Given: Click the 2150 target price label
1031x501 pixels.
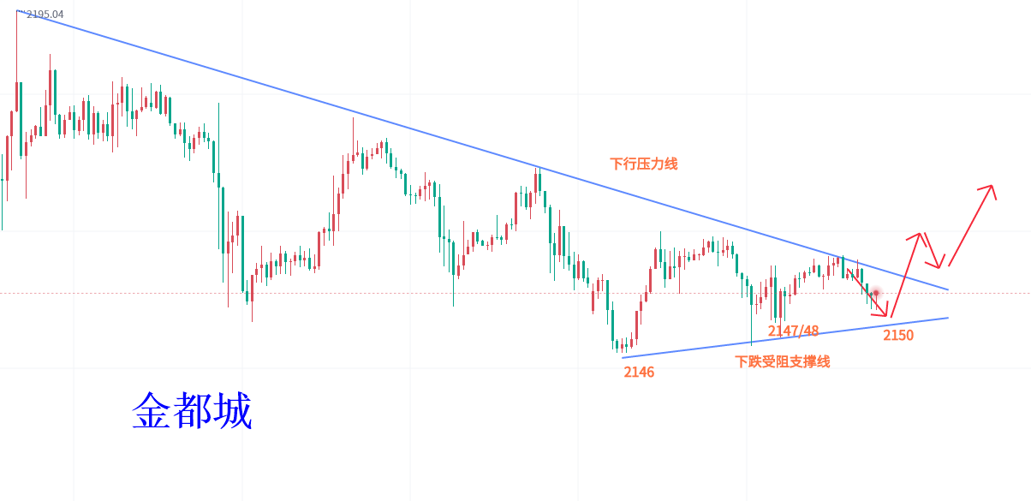Looking at the screenshot, I should (898, 335).
